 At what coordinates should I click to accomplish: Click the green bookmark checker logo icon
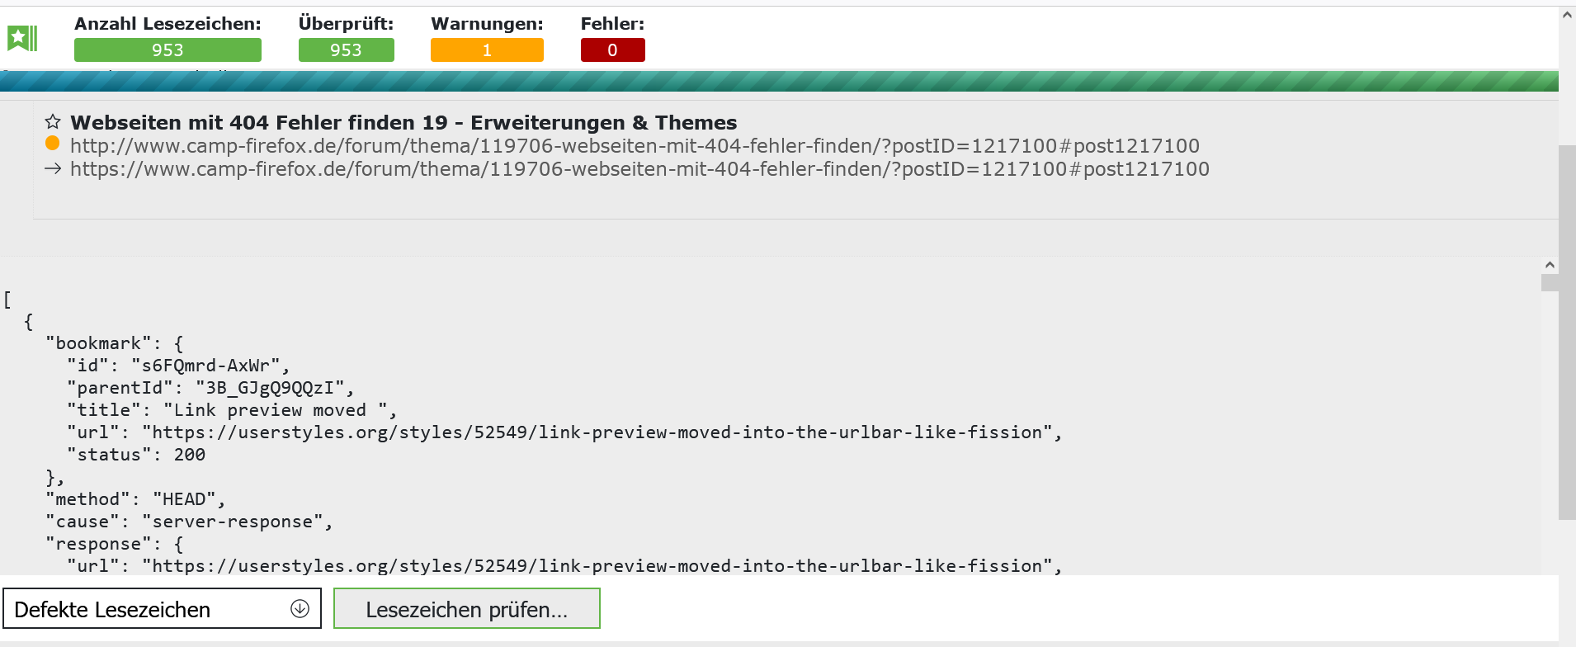pos(22,38)
